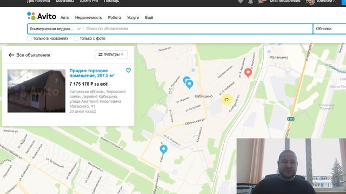Open 'Продам торговое помещение, 207,5 м²' listing

tap(92, 73)
